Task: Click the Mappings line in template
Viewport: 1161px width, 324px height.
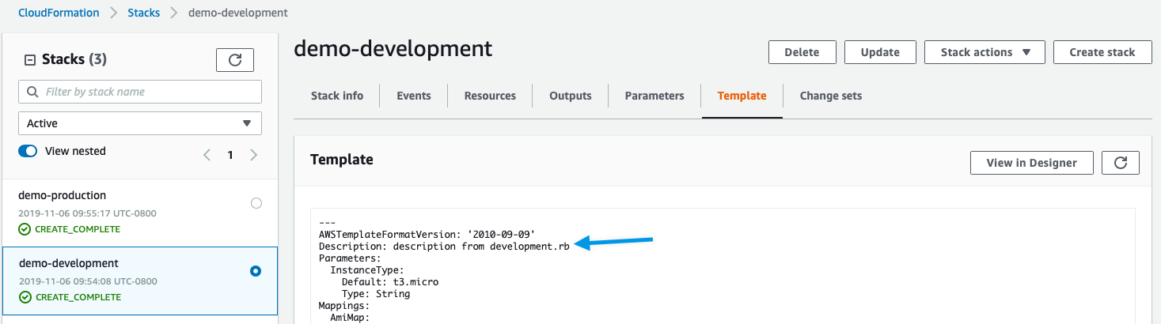Action: [x=344, y=305]
